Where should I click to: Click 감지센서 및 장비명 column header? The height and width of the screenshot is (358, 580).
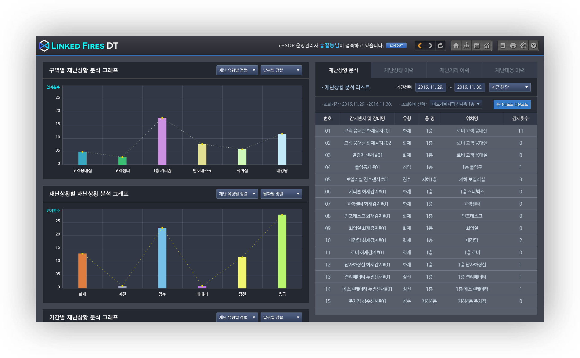(367, 119)
